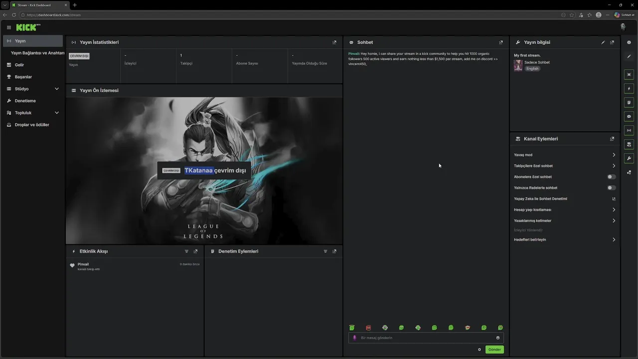The width and height of the screenshot is (638, 359).
Task: Click the English language tag
Action: [x=532, y=69]
